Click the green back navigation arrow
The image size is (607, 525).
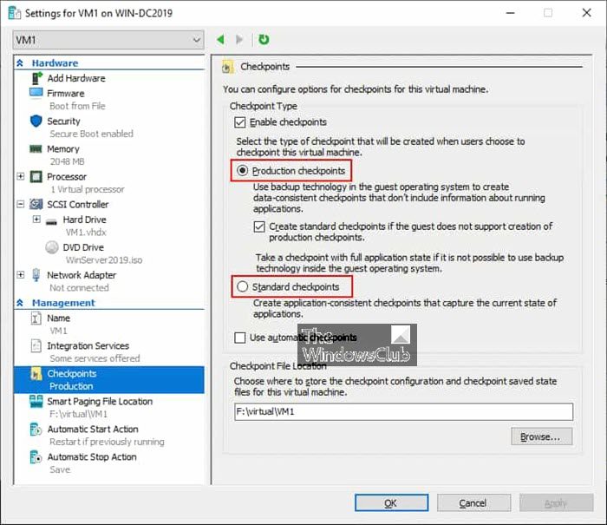(x=220, y=40)
